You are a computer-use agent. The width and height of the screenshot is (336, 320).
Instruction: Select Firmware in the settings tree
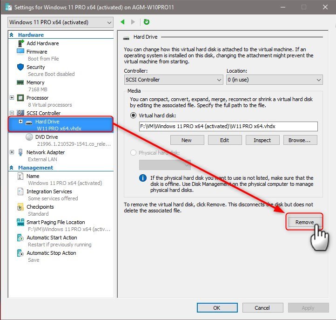pos(37,52)
